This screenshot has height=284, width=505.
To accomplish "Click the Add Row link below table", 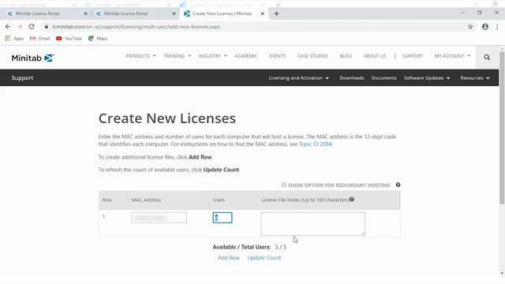I will click(x=228, y=258).
